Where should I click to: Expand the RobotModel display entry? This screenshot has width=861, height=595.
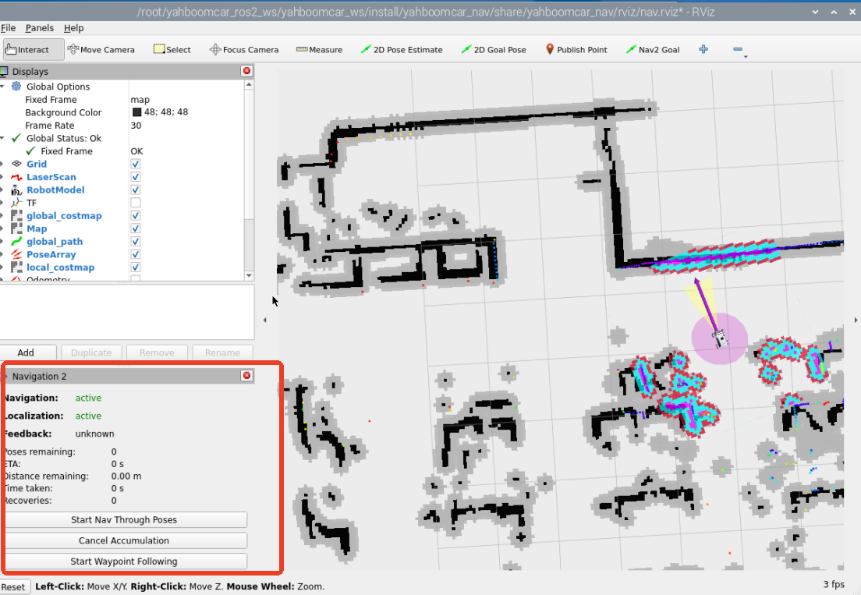click(3, 190)
